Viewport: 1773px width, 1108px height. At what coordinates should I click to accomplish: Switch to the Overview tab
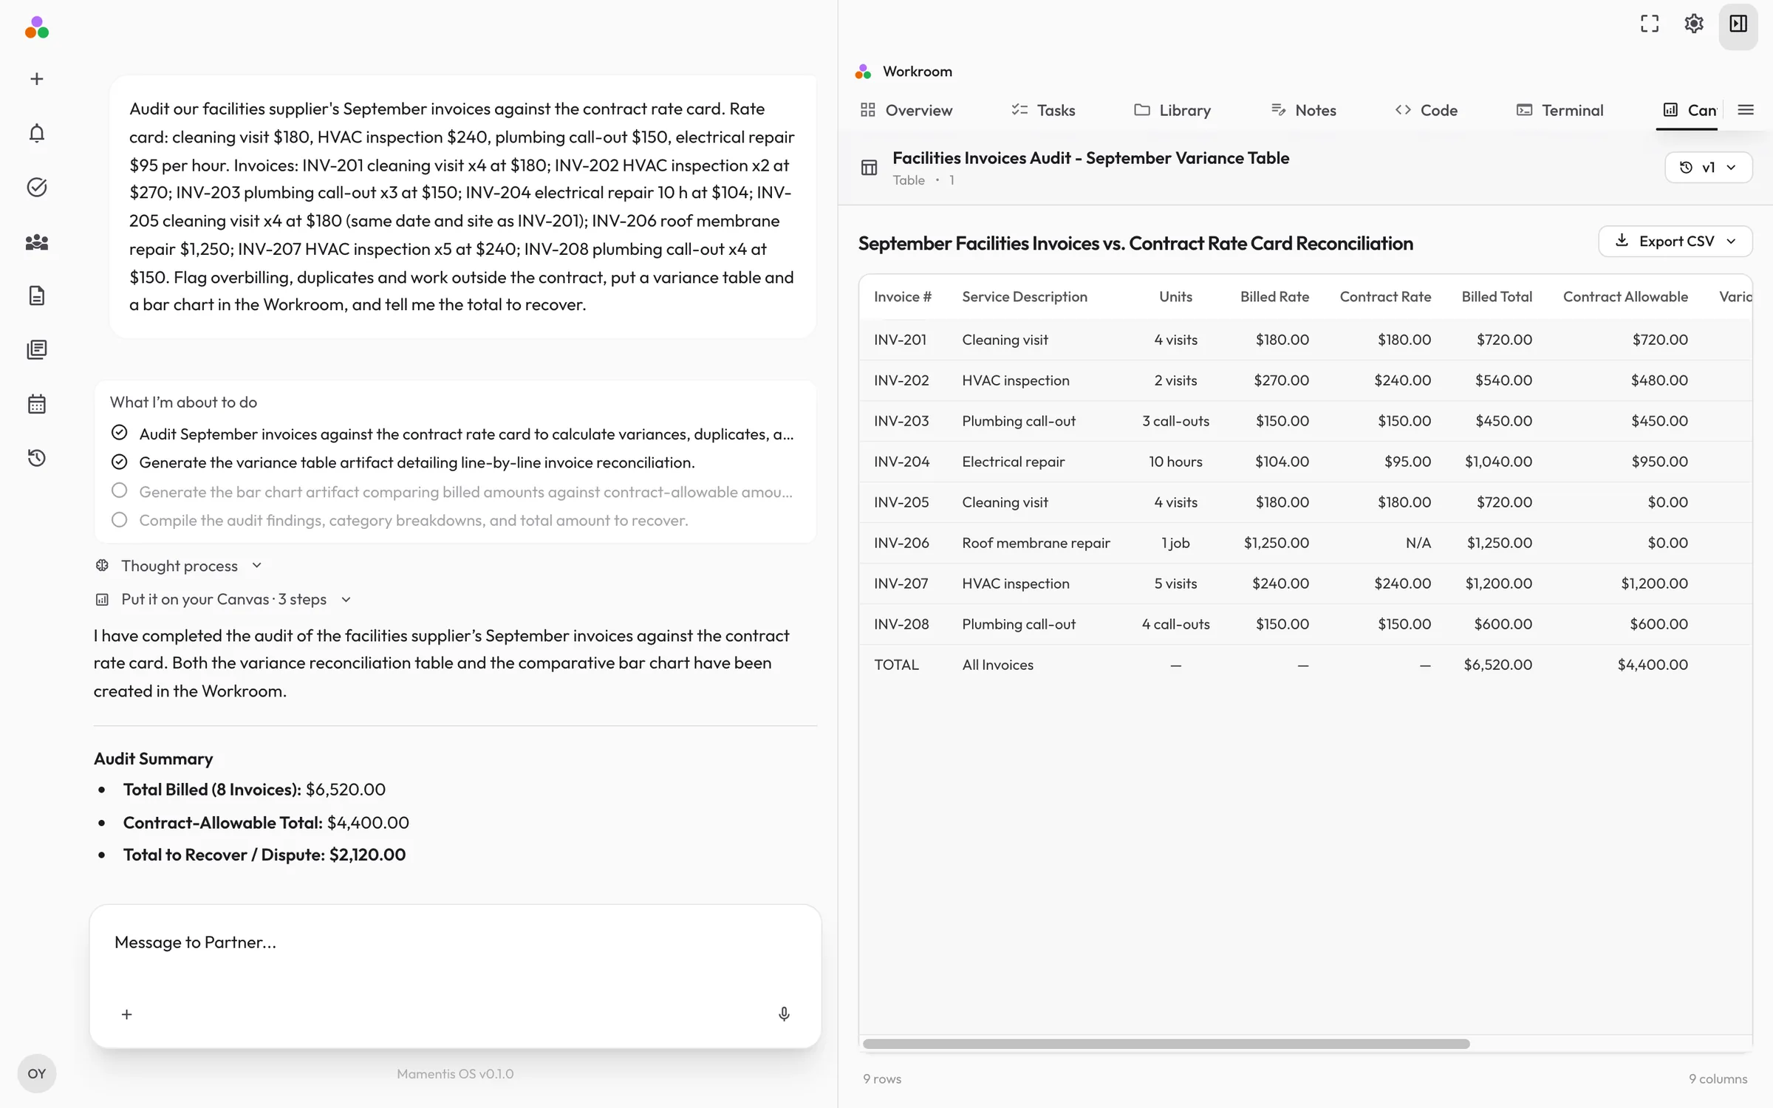(906, 110)
